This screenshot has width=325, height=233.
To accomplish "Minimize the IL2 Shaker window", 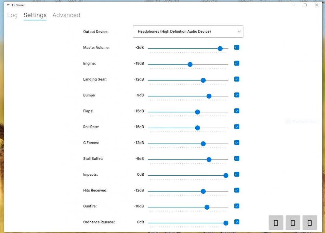I will [x=294, y=5].
